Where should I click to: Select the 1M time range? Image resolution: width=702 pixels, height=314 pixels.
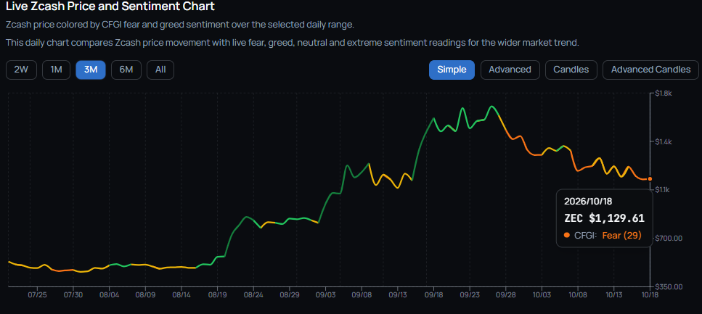tap(56, 70)
